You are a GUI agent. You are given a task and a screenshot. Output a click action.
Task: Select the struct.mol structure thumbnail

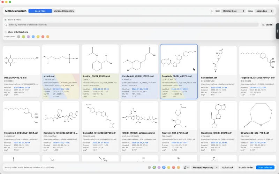pos(61,59)
